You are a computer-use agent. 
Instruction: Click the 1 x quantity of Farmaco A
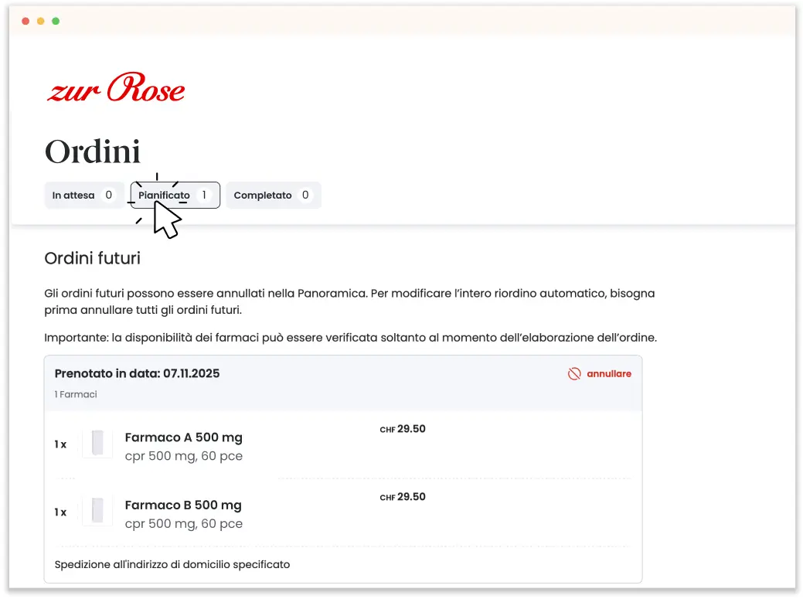[60, 444]
